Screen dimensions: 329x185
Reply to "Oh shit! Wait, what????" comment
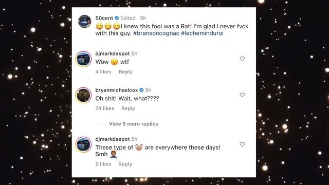[x=128, y=108]
